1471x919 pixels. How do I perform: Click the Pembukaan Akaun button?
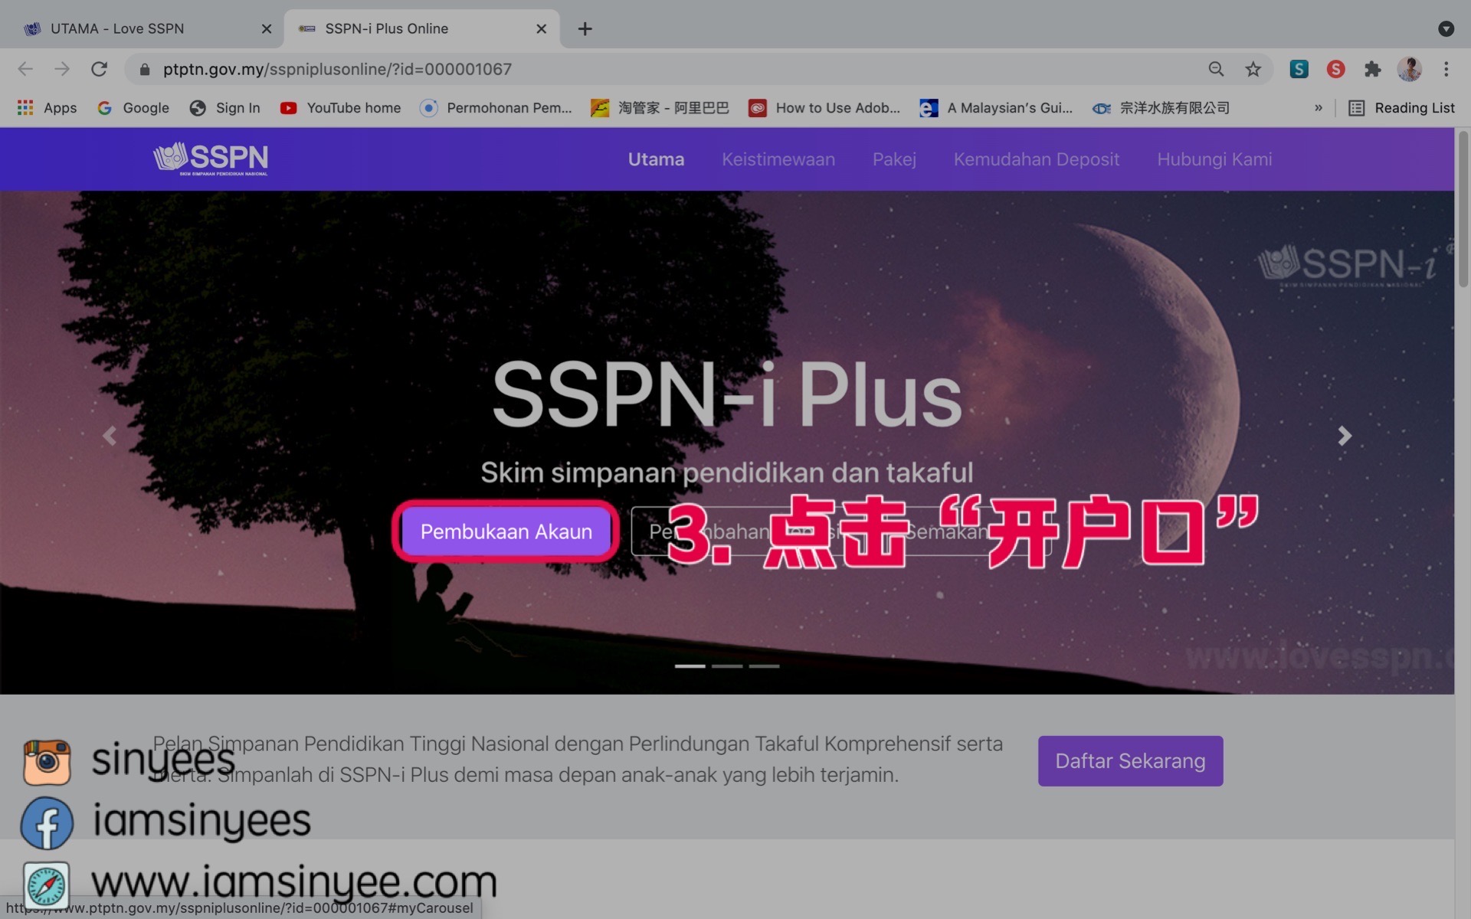point(506,531)
